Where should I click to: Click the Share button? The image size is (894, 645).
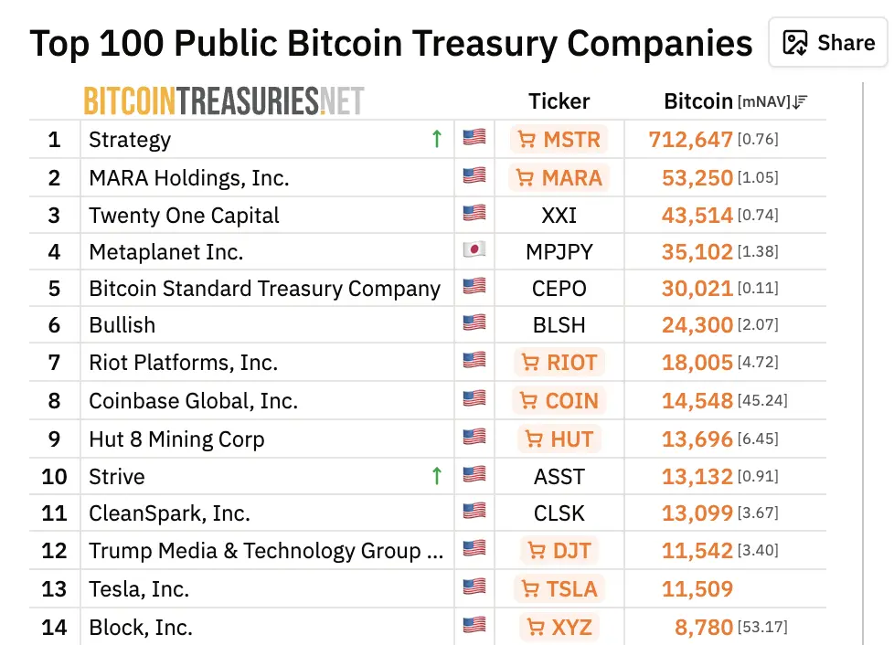827,42
